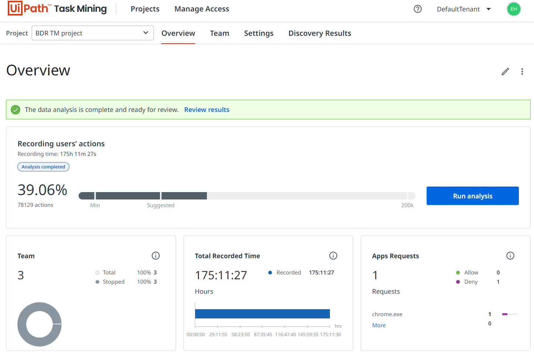Click the Run analysis button
The width and height of the screenshot is (534, 355).
pos(472,196)
